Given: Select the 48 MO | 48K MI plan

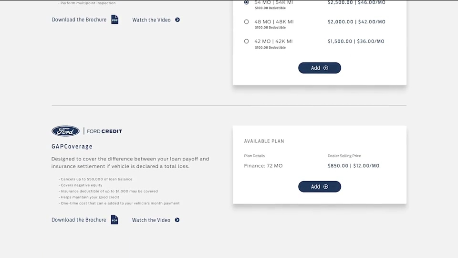Looking at the screenshot, I should point(247,21).
